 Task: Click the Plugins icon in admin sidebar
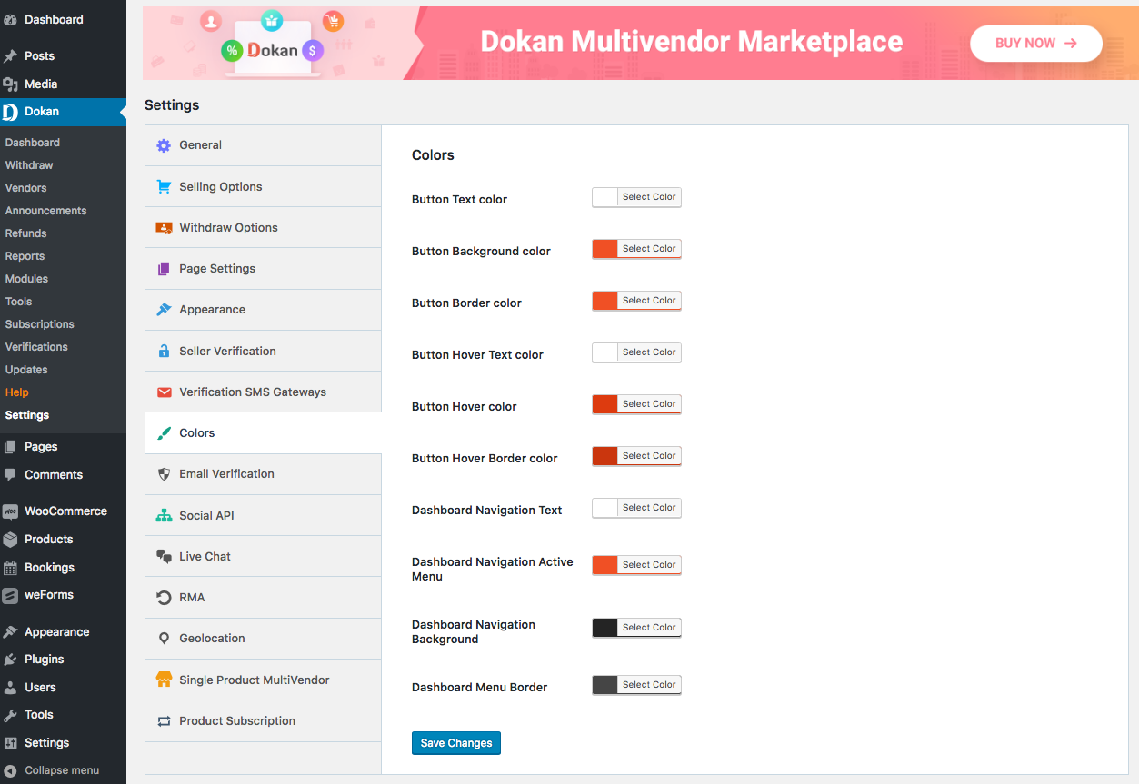10,660
